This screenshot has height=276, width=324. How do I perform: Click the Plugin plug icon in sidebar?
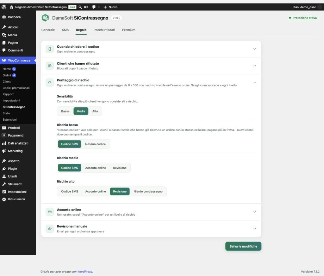tap(4, 169)
